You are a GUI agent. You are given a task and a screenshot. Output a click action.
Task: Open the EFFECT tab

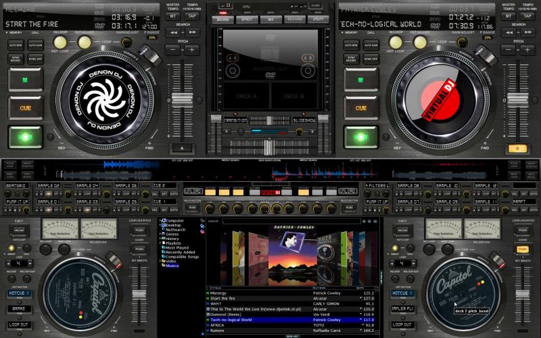pos(247,20)
